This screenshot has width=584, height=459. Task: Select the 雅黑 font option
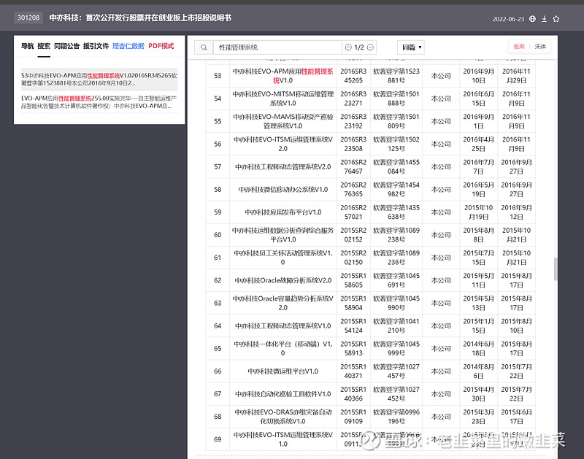click(520, 45)
